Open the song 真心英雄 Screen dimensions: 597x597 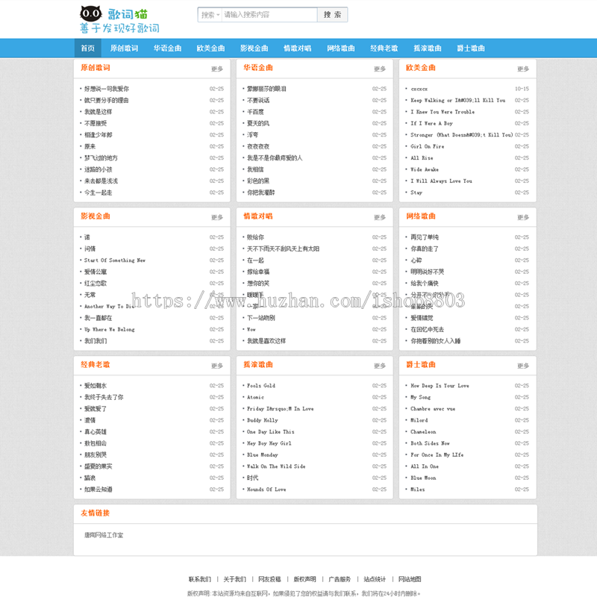96,432
